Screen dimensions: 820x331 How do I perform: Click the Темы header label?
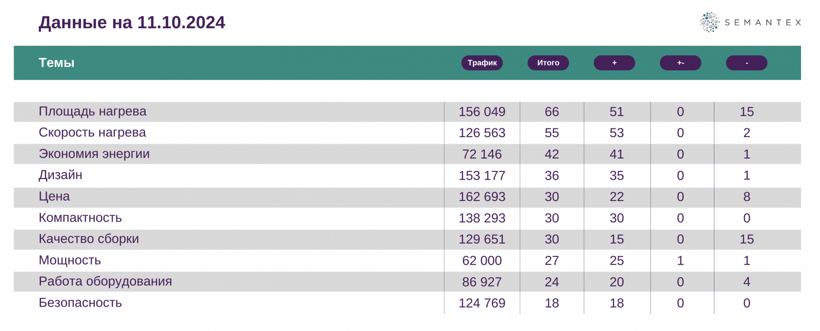point(56,63)
